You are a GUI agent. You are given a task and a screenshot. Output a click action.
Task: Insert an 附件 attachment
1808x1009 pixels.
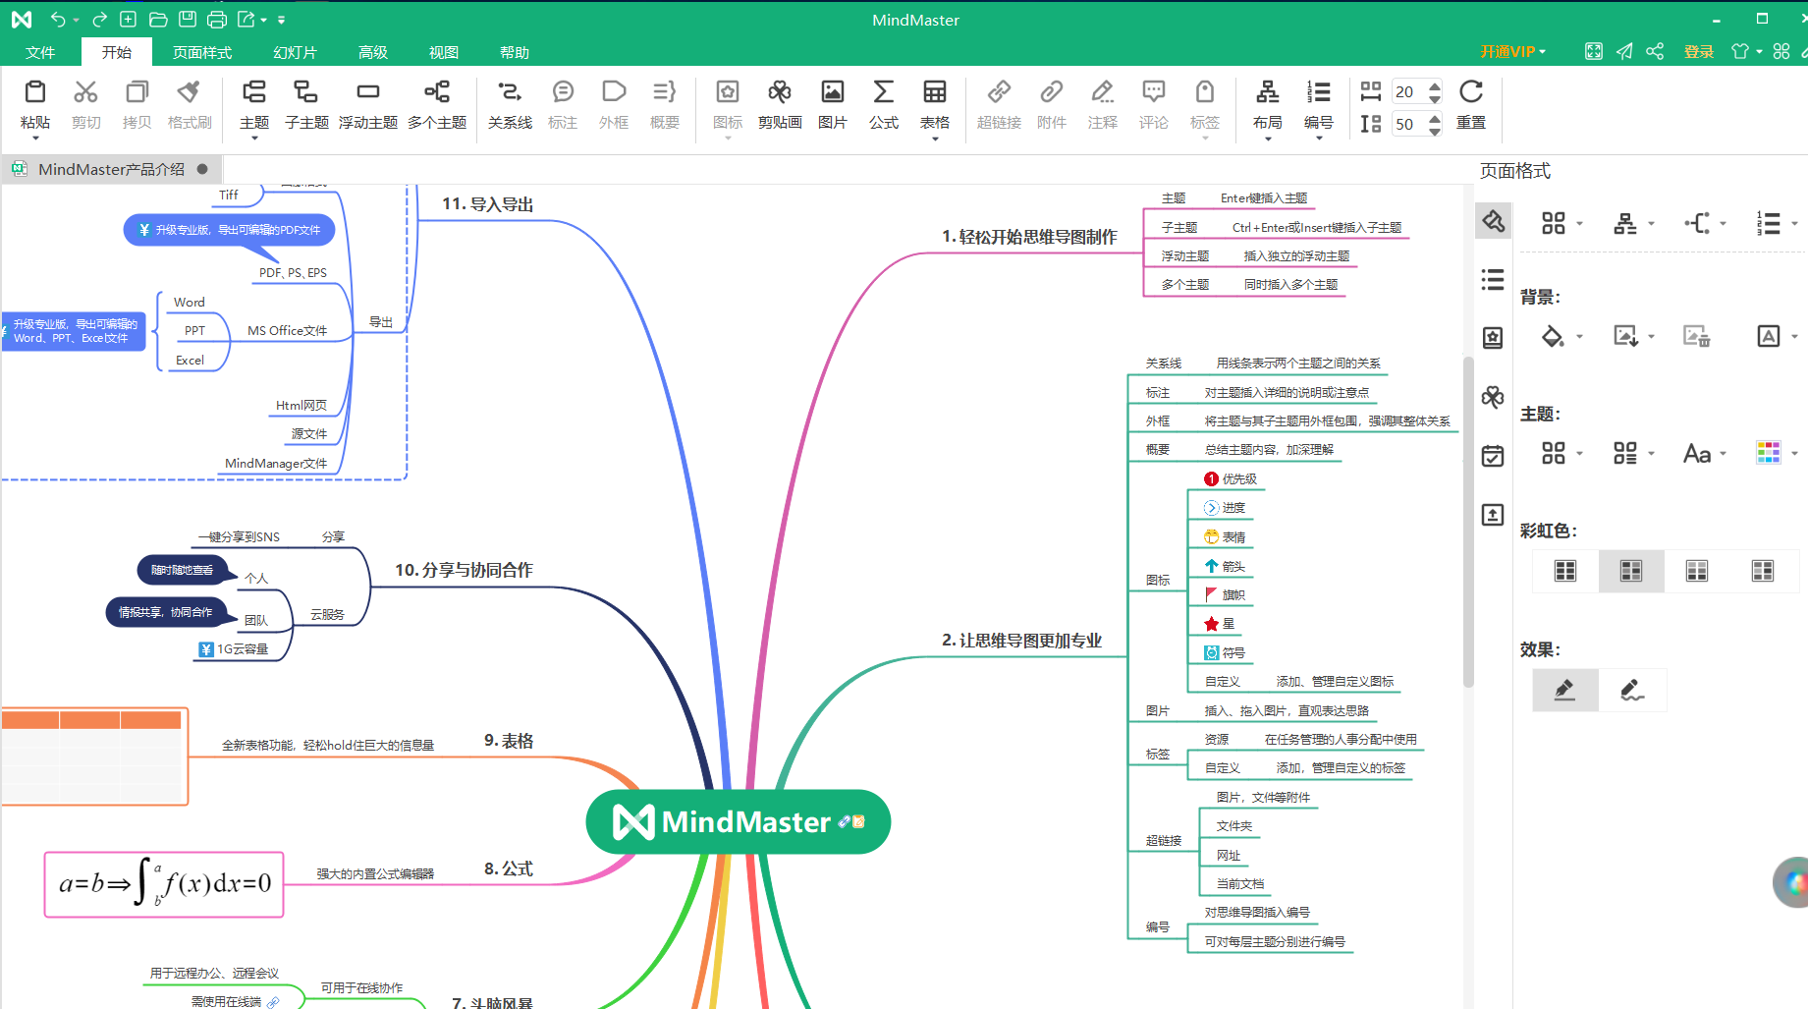click(x=1051, y=103)
